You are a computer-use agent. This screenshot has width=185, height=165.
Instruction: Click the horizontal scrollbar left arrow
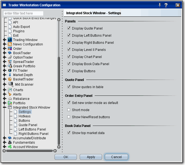[x=4, y=150]
